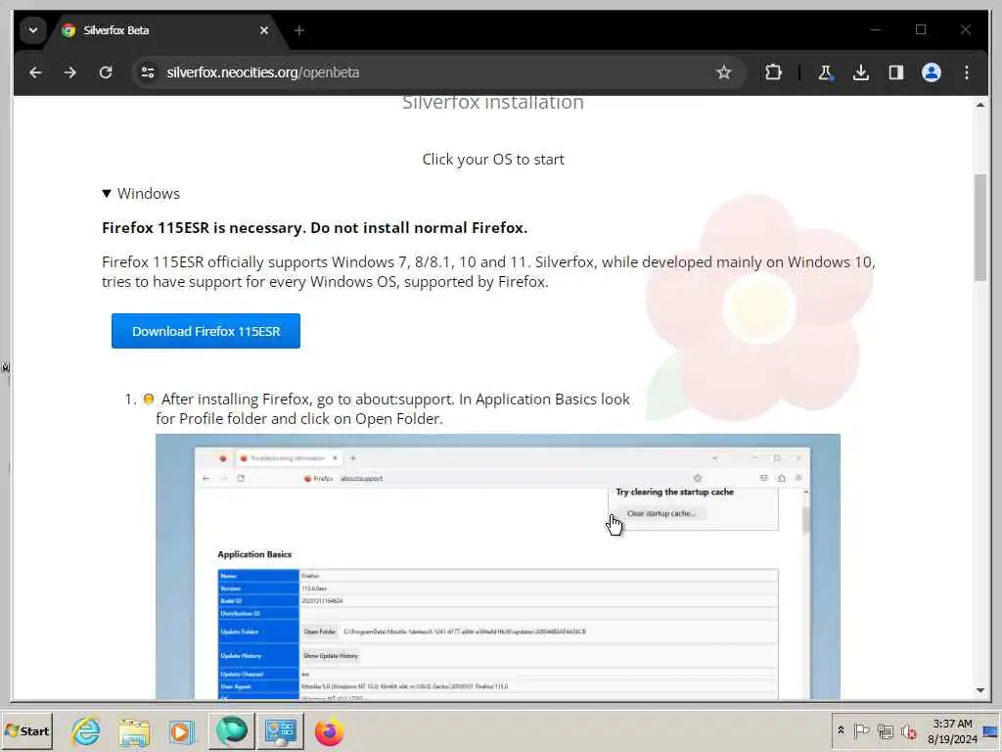This screenshot has height=752, width=1002.
Task: Open Chrome Labs flask icon
Action: pos(825,72)
